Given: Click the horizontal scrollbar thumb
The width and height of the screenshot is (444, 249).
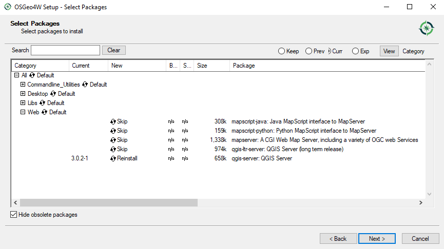Looking at the screenshot, I should click(108, 203).
